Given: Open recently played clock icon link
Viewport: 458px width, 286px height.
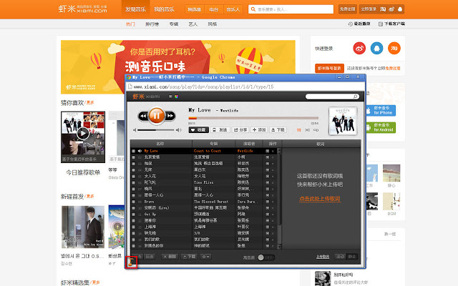Looking at the screenshot, I should coord(359,24).
